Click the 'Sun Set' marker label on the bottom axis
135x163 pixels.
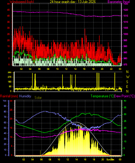click(x=110, y=159)
